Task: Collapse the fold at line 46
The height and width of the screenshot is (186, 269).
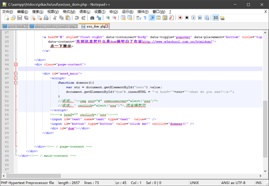Action: 16,74
